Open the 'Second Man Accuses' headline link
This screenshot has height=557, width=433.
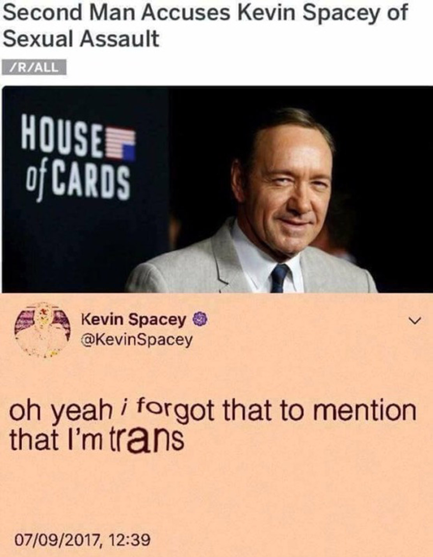tap(205, 26)
